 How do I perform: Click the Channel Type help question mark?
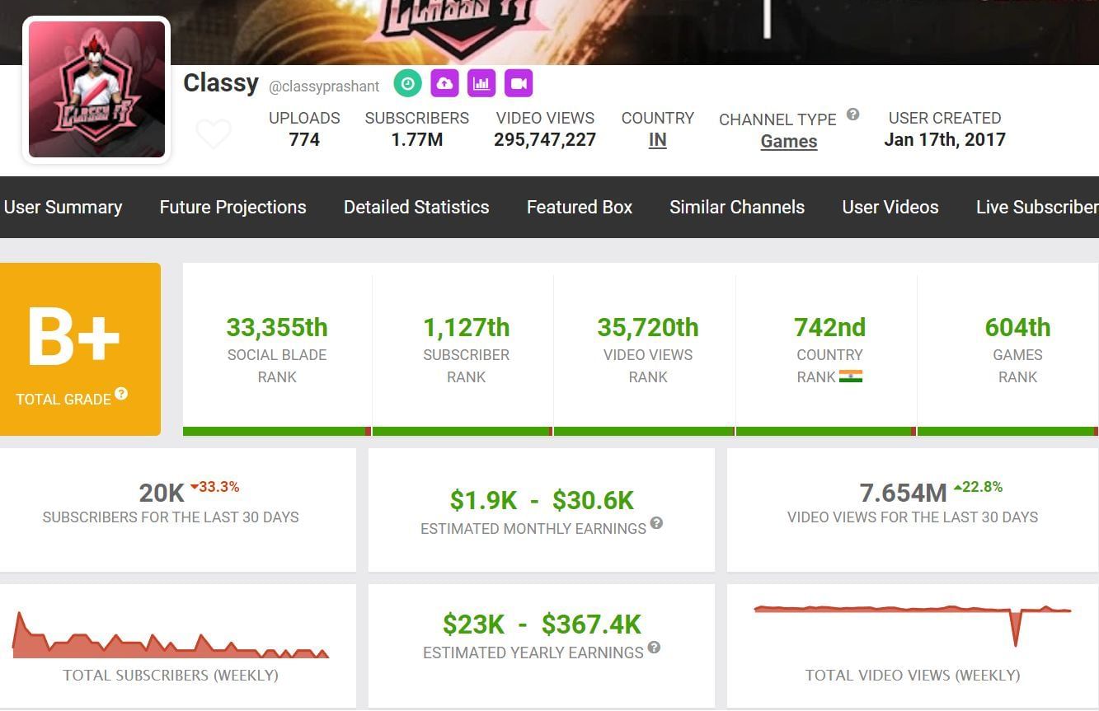[852, 115]
